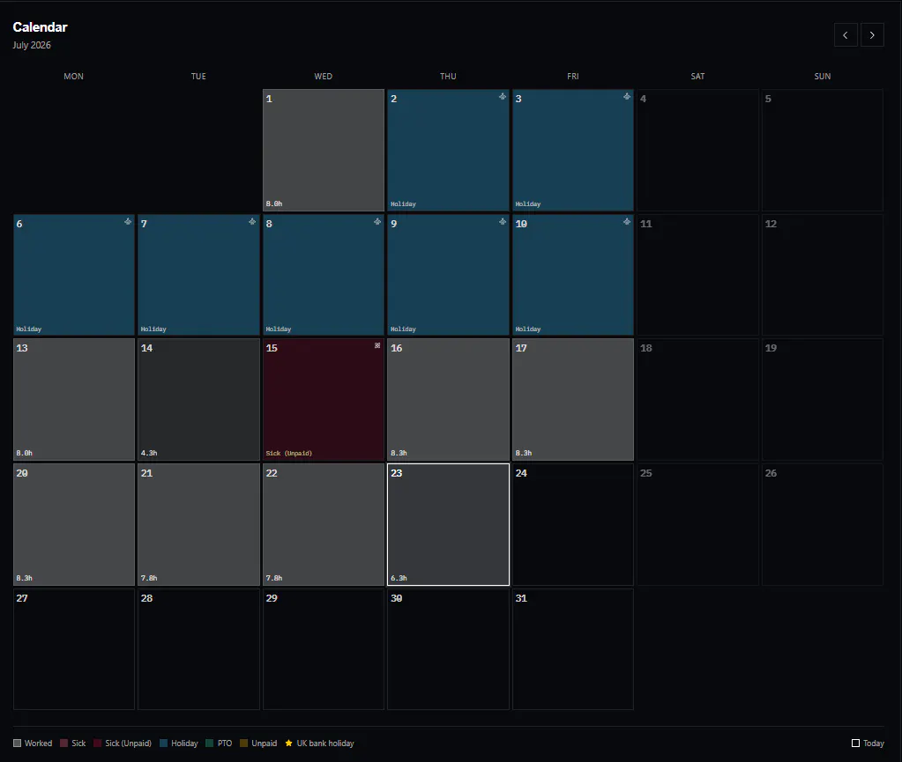Click the holiday icon on July 10
902x762 pixels.
click(626, 221)
